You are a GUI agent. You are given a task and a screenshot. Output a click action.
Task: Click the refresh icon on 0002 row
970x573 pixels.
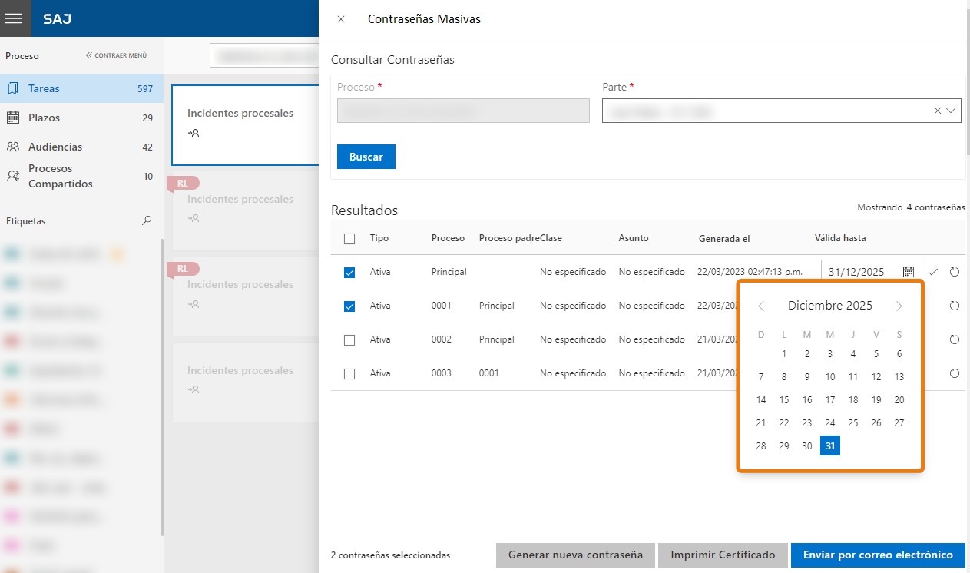click(955, 339)
